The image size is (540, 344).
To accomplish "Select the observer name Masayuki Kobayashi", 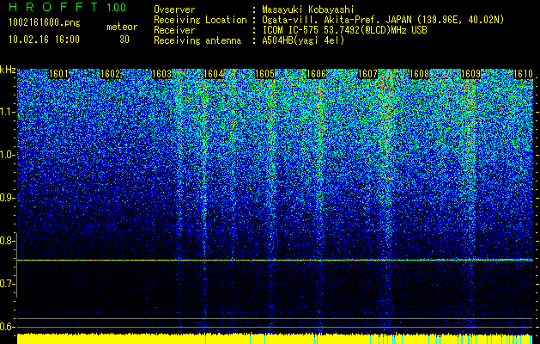I will [x=308, y=9].
